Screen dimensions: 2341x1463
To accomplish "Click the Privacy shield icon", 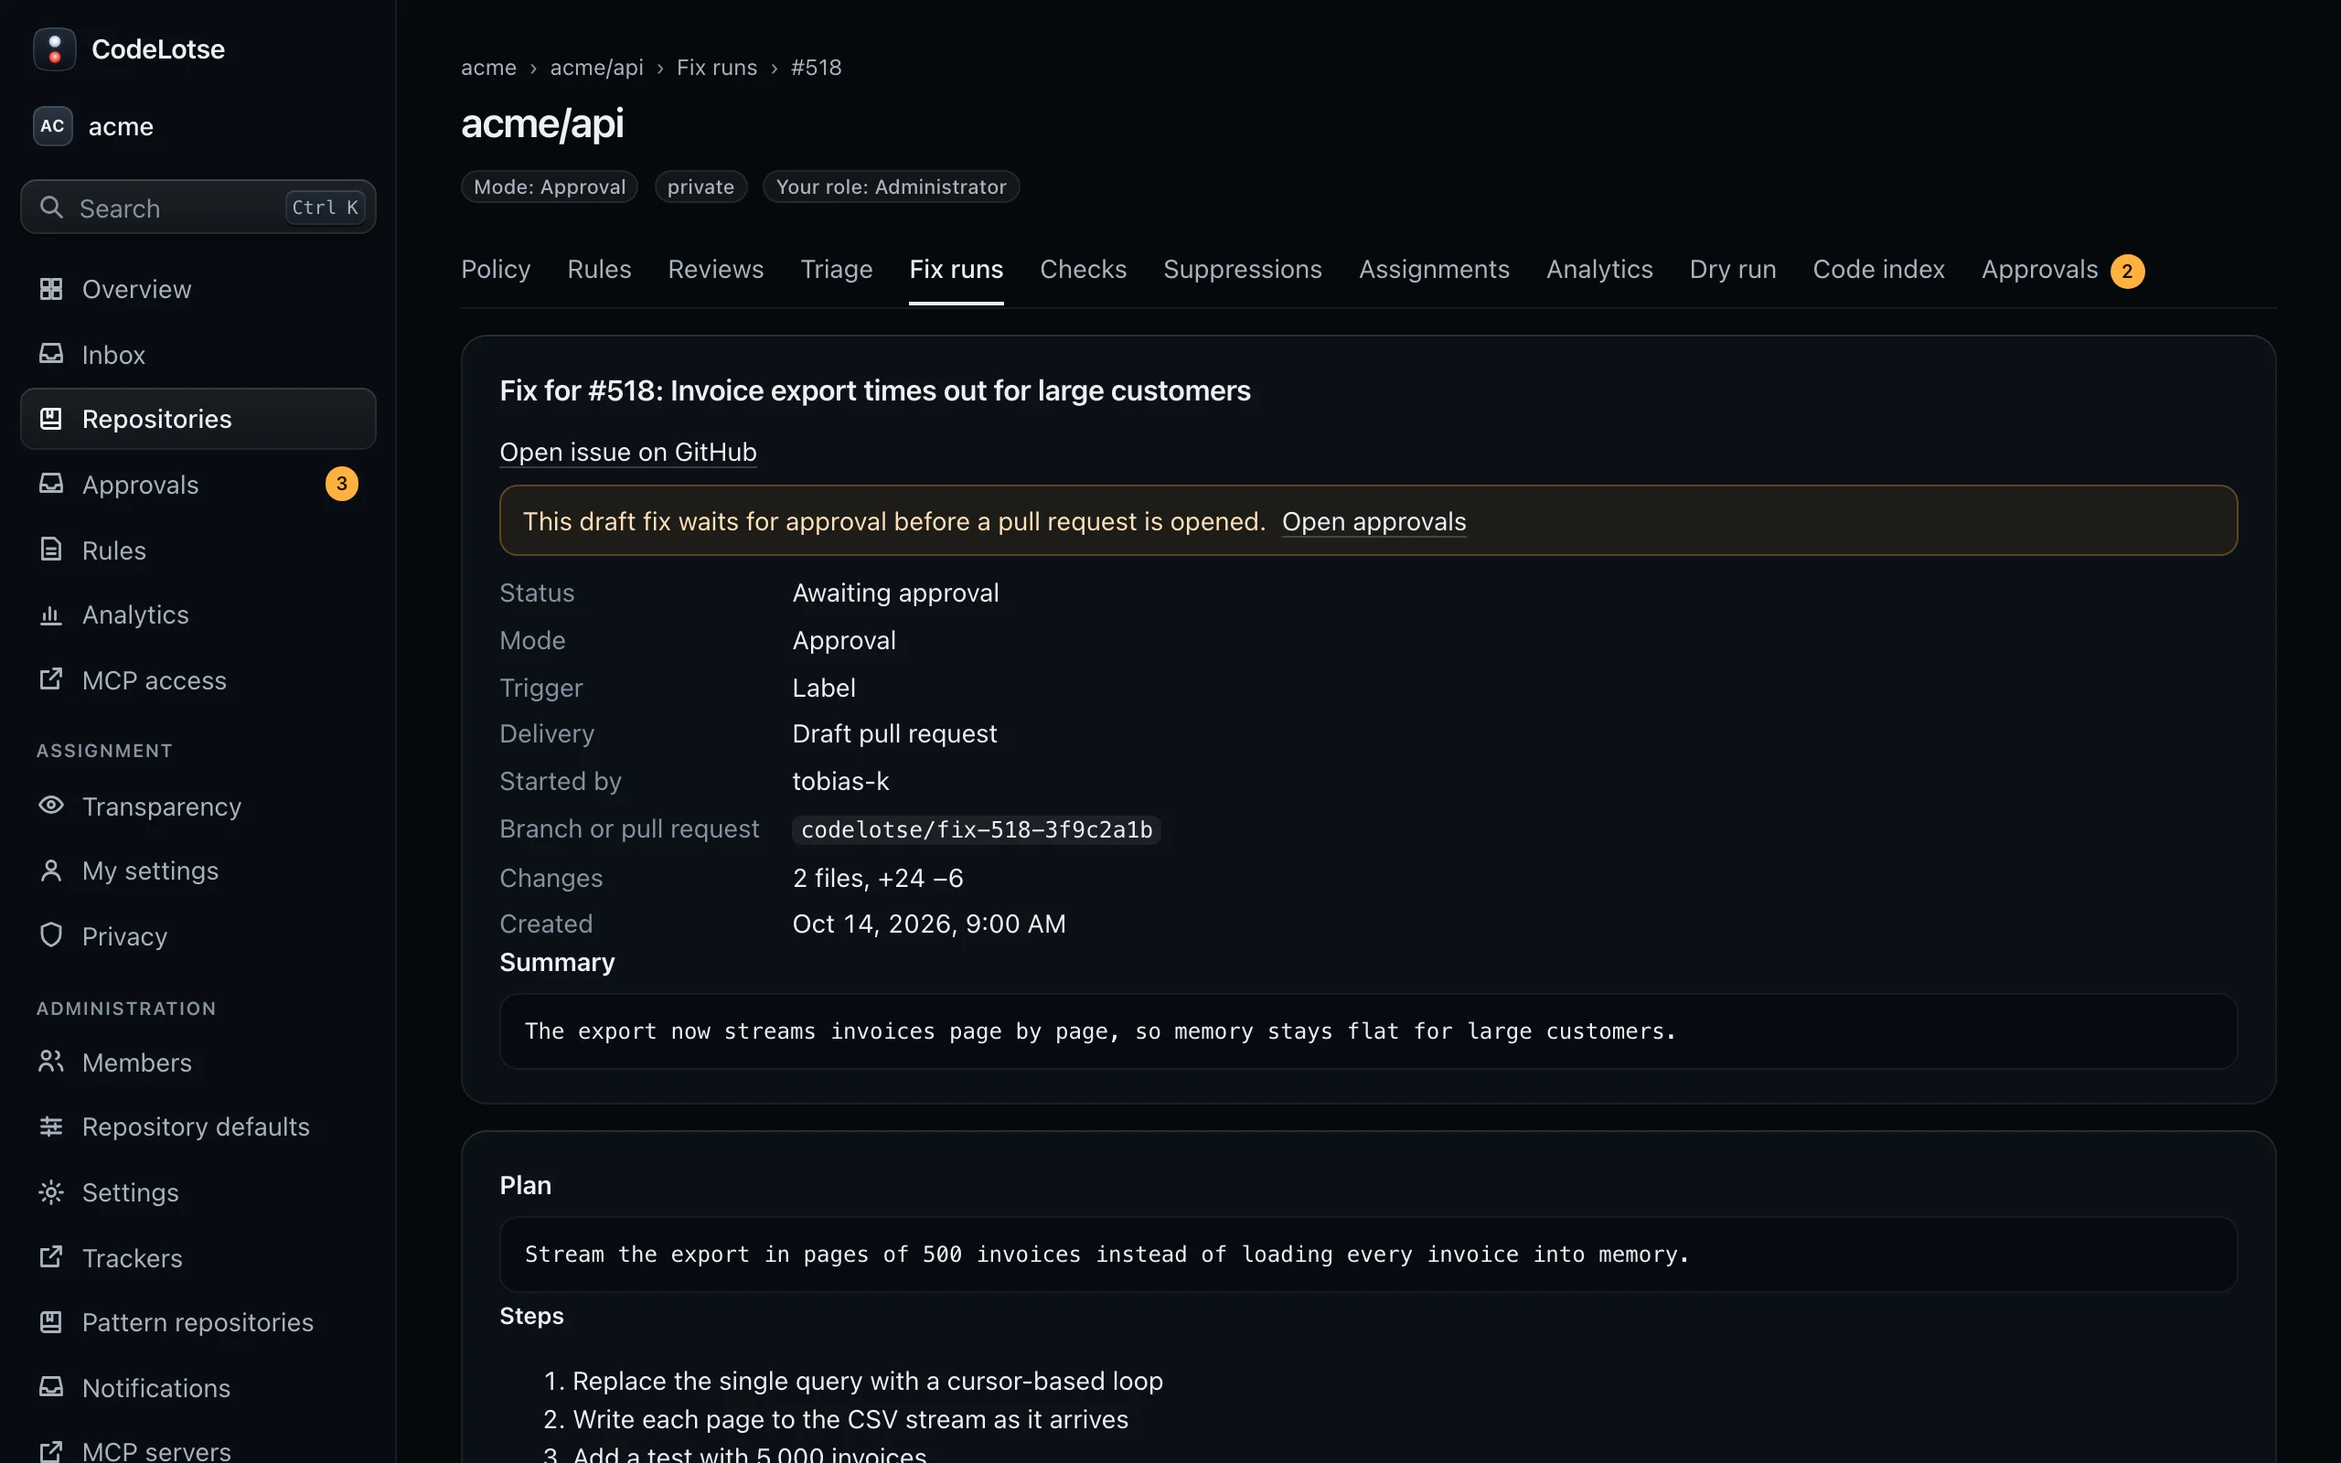I will [51, 934].
